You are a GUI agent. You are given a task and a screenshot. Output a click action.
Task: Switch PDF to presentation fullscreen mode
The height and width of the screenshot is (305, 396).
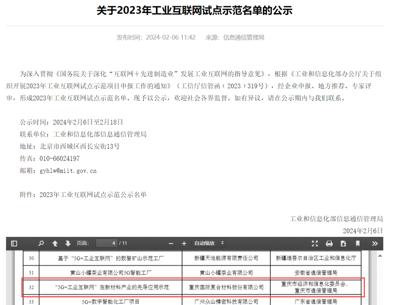point(315,243)
